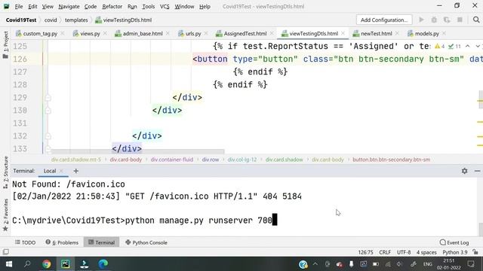
Task: Click the Run with Coverage icon
Action: pos(447,20)
